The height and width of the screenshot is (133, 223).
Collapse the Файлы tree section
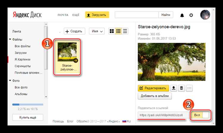click(x=10, y=39)
